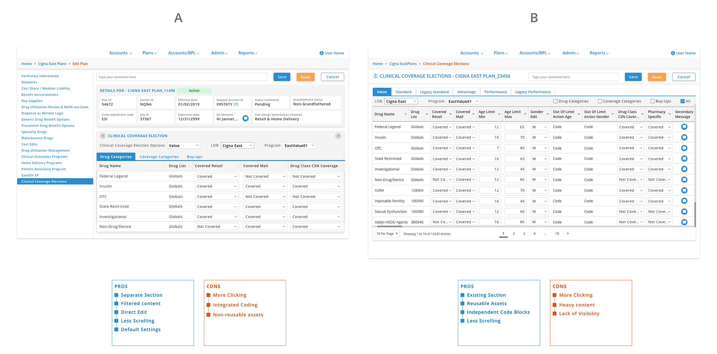This screenshot has height=354, width=717.
Task: Open Reports menu in panel B
Action: 599,53
